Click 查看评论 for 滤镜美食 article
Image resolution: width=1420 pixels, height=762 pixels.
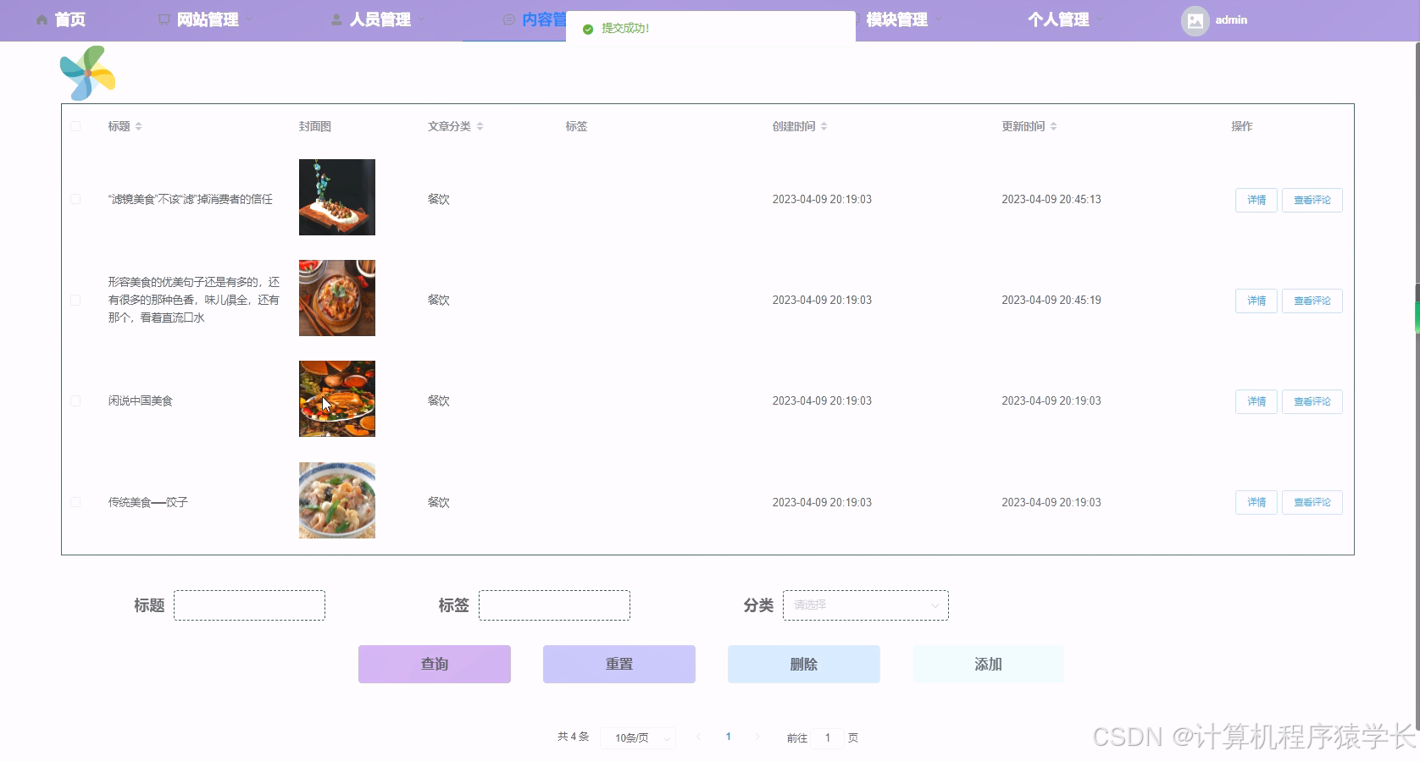coord(1312,200)
